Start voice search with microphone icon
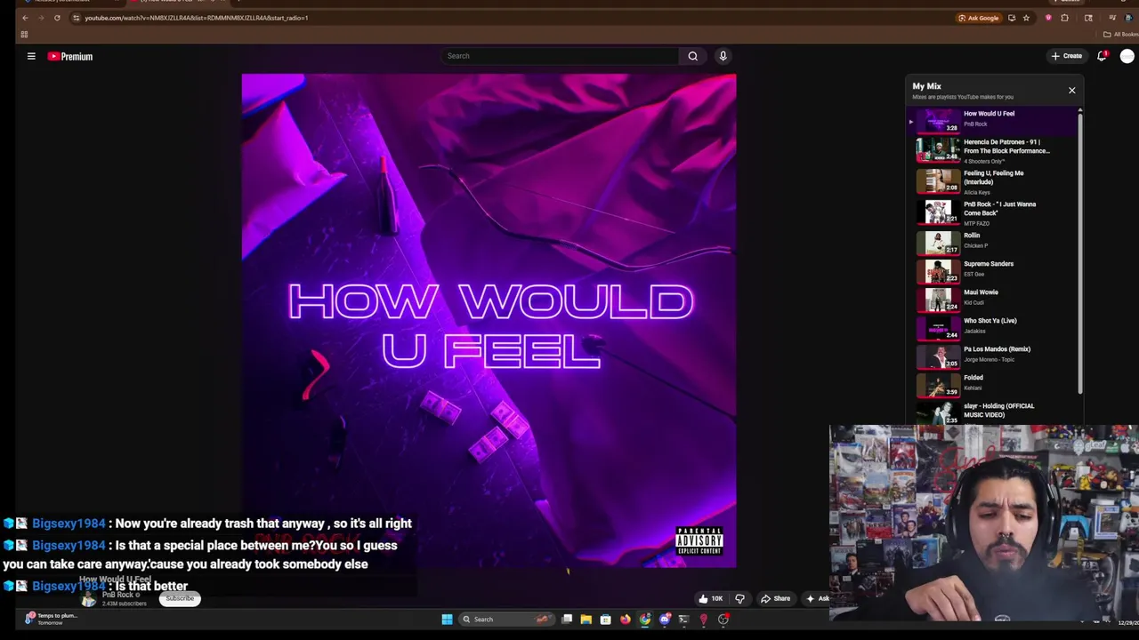The image size is (1139, 640). pos(723,56)
